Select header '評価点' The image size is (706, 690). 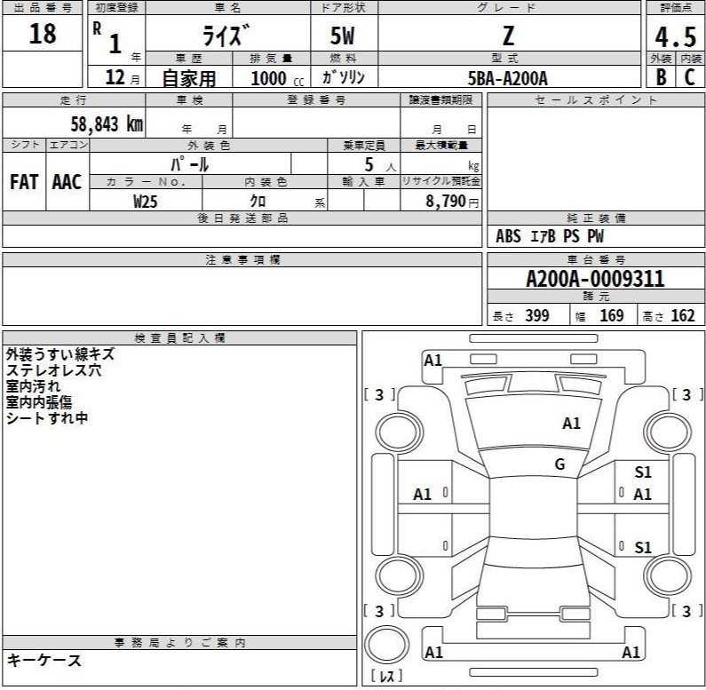tap(676, 8)
